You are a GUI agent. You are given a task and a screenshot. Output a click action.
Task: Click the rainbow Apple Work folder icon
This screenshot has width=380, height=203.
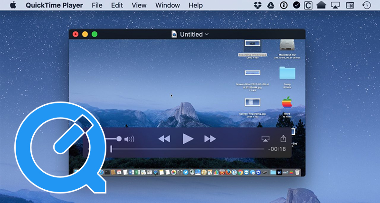tap(287, 102)
